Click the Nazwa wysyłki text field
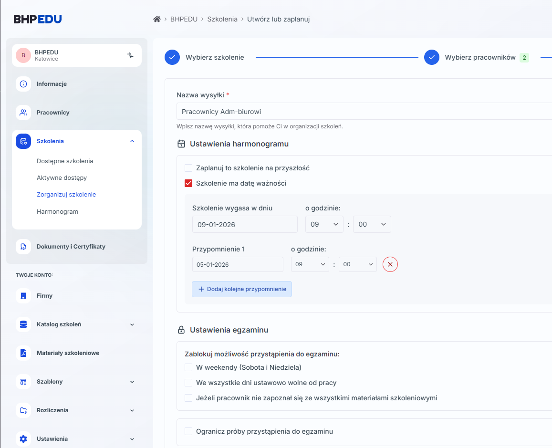Viewport: 552px width, 448px height. 363,112
